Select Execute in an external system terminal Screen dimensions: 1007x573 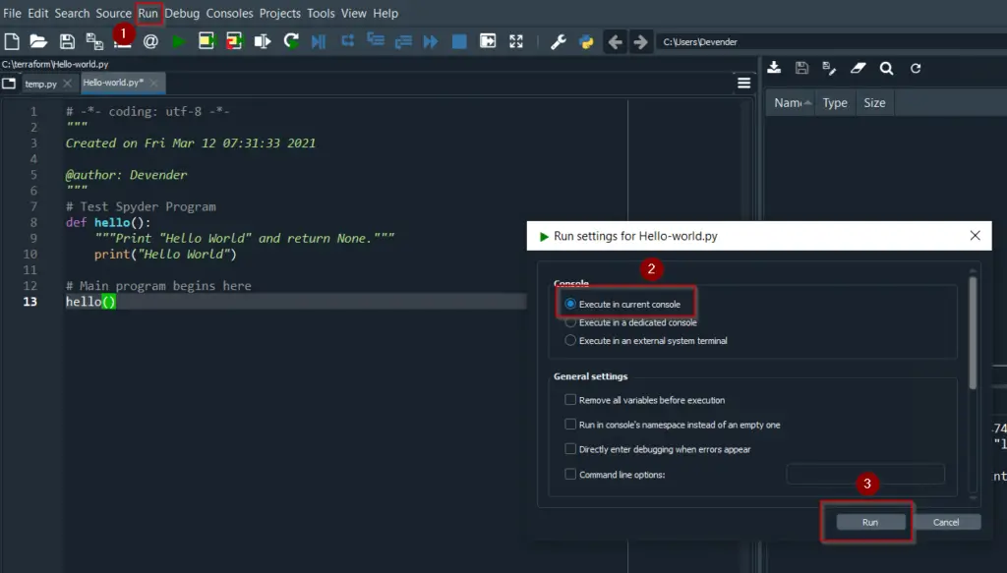pyautogui.click(x=570, y=340)
